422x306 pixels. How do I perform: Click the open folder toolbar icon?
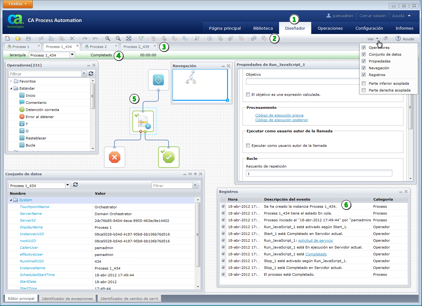tap(18, 38)
